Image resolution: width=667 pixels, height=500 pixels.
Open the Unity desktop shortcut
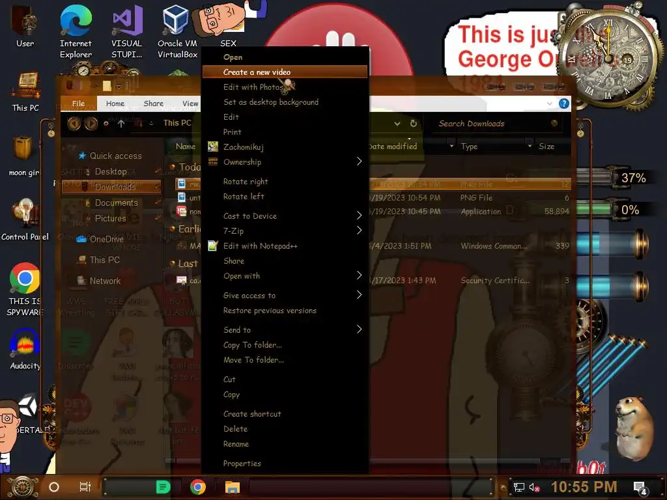tap(28, 406)
